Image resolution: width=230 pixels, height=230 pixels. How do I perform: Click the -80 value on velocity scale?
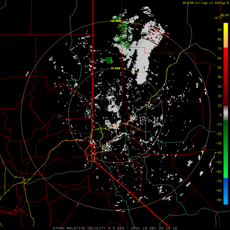click(218, 191)
